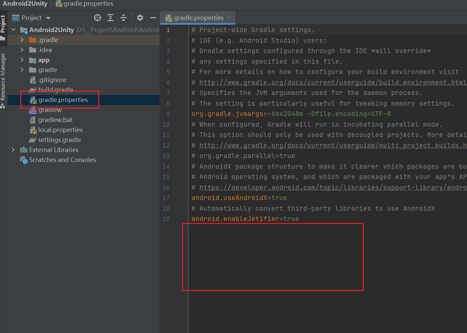
Task: Select the Scratches and Consoles icon
Action: pyautogui.click(x=24, y=160)
